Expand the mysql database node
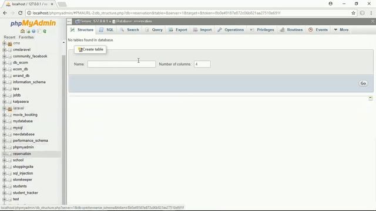The height and width of the screenshot is (211, 376). [4, 128]
